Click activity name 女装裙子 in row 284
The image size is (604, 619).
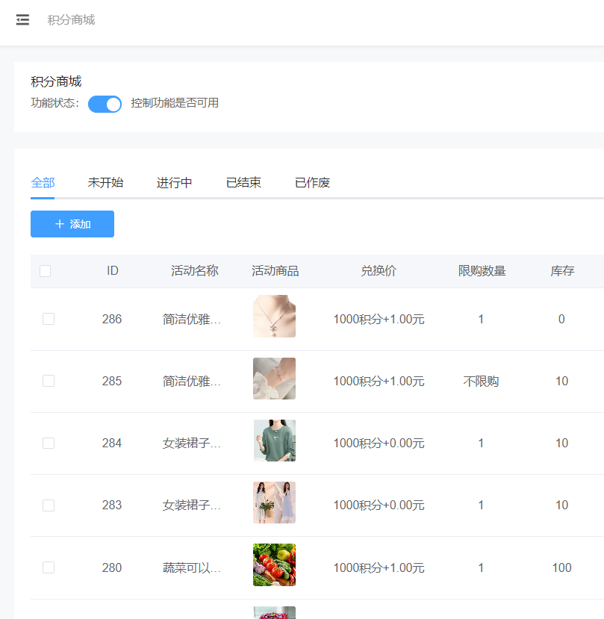pyautogui.click(x=192, y=443)
